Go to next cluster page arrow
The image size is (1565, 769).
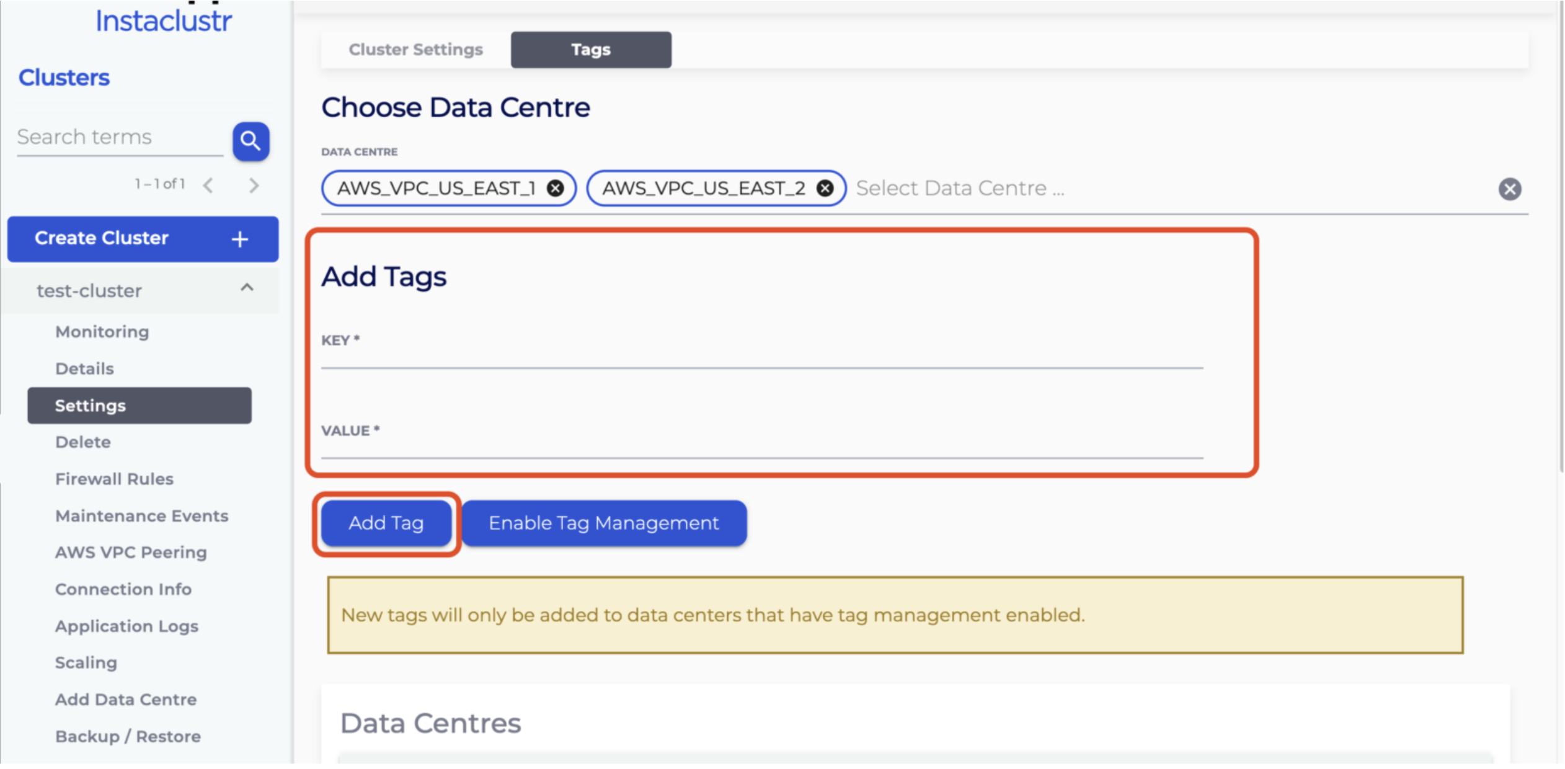pos(254,185)
